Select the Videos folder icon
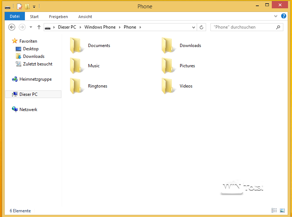 coord(168,86)
